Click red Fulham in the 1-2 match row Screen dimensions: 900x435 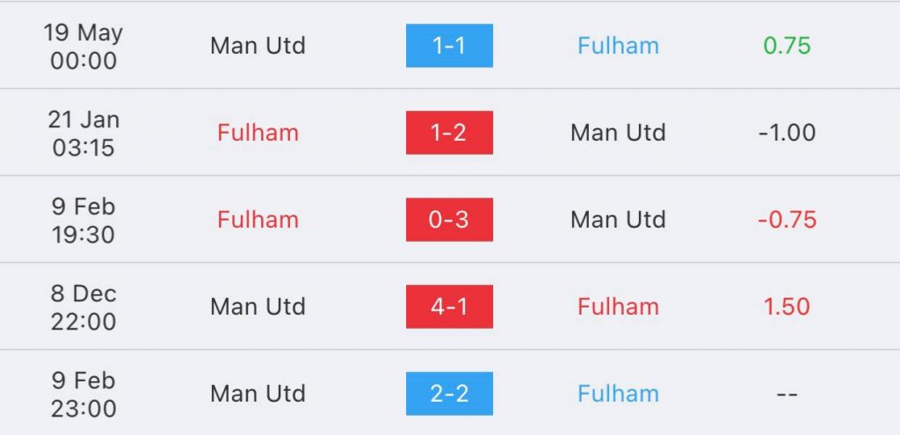click(258, 133)
